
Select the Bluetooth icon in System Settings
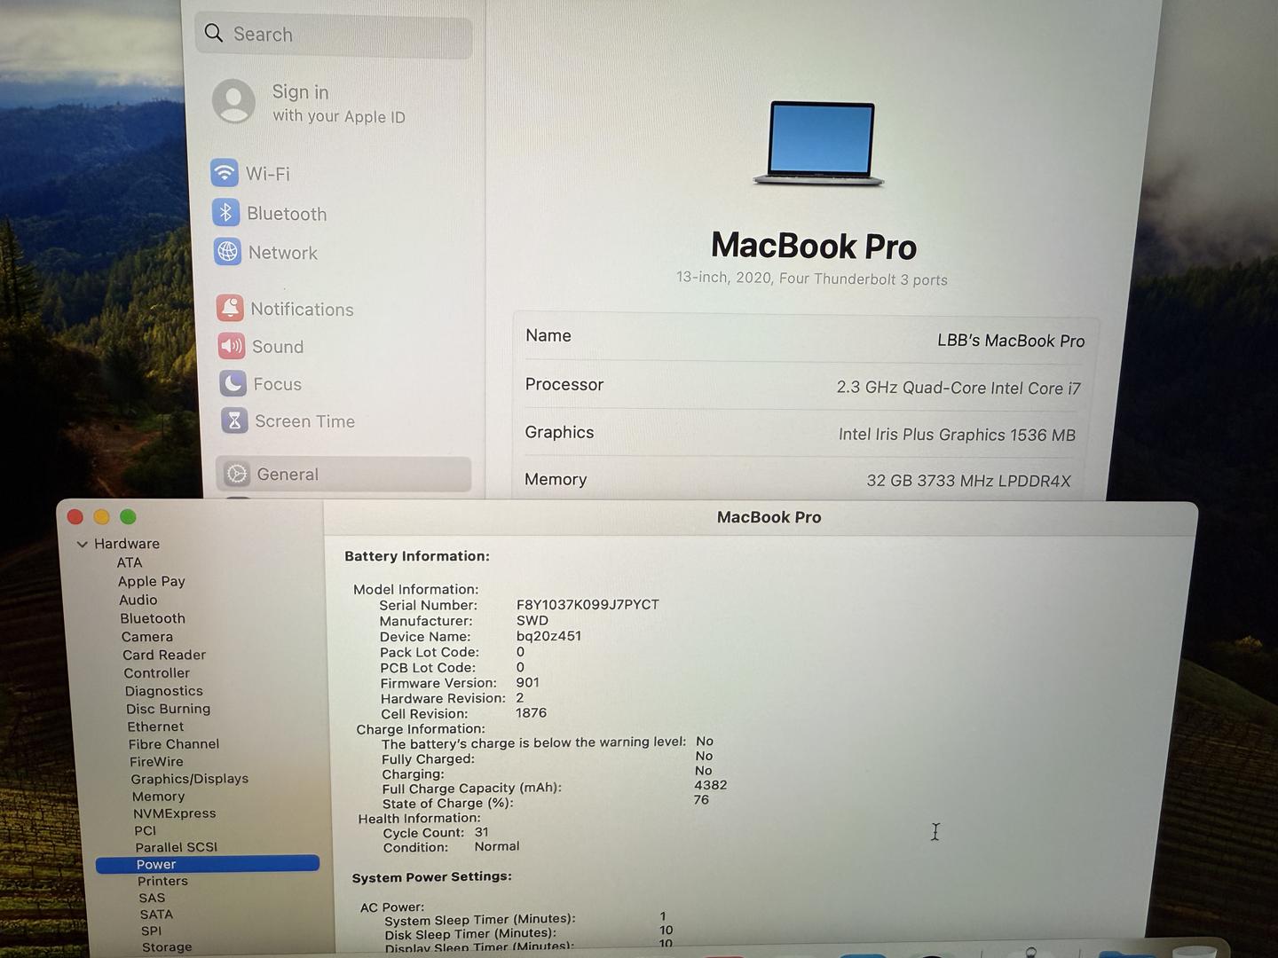point(225,212)
